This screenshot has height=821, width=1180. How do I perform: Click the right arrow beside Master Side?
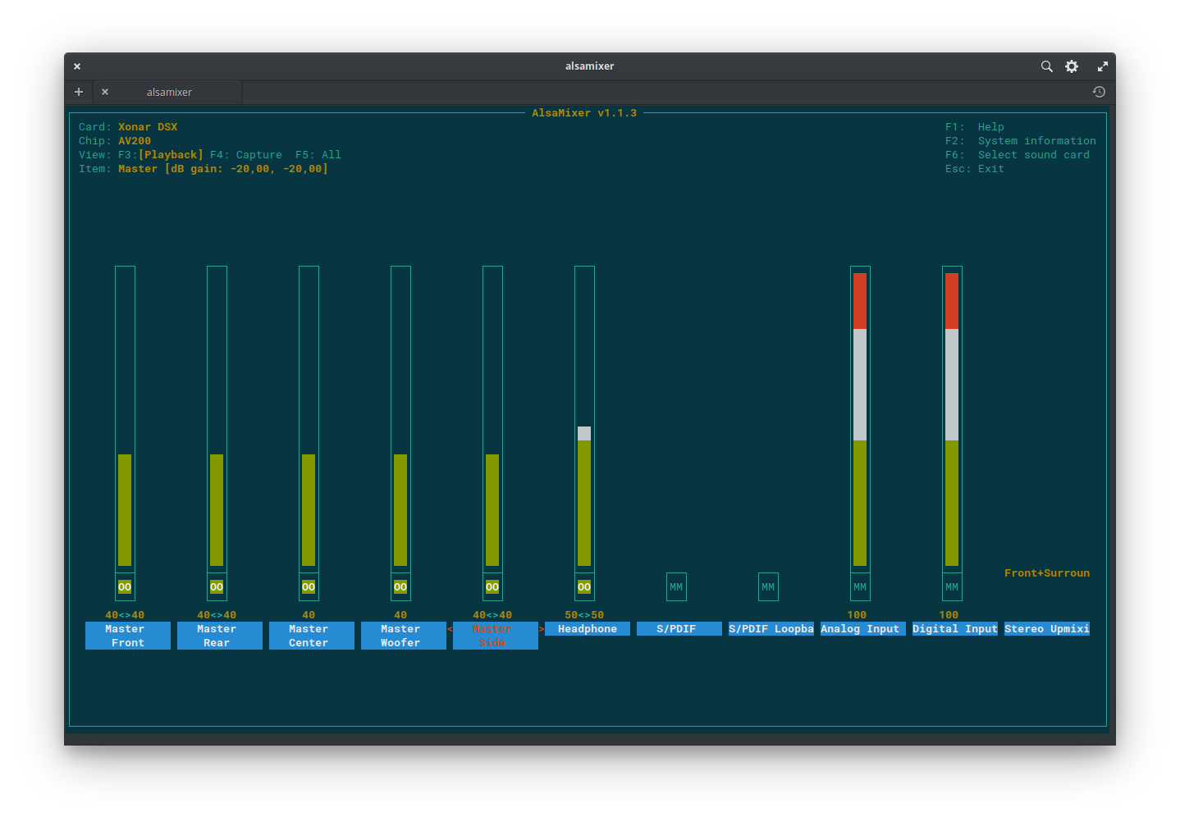(542, 629)
